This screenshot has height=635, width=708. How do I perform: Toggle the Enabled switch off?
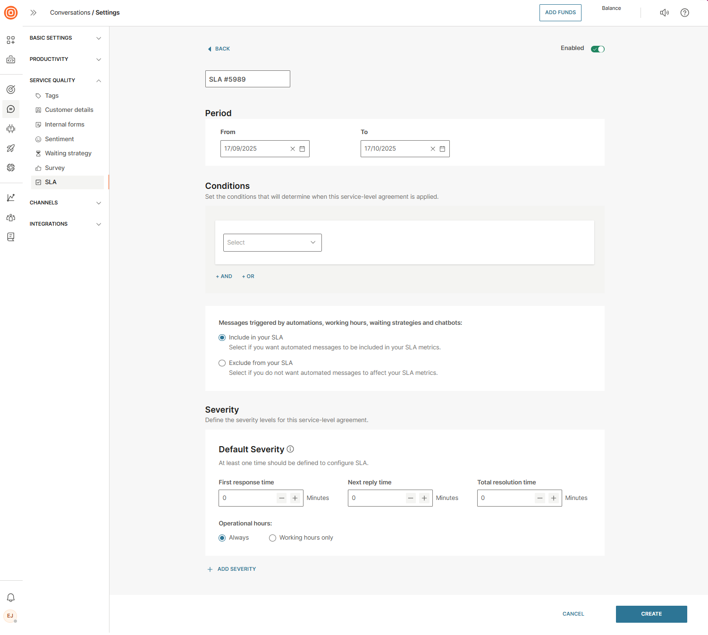click(598, 49)
